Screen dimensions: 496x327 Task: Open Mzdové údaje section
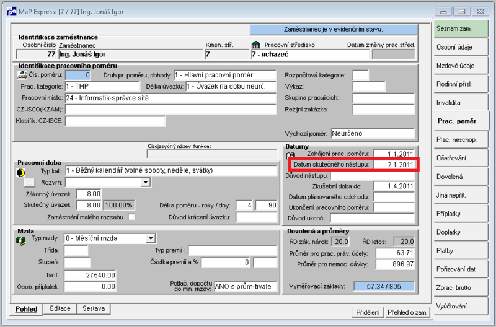pos(461,66)
